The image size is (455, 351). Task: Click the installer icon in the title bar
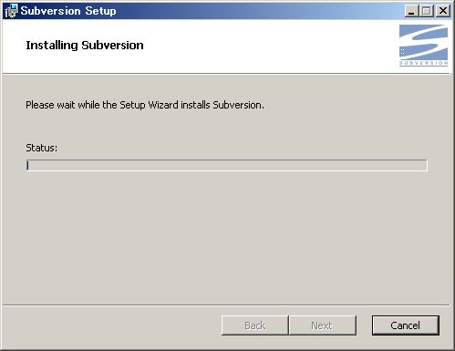point(12,11)
